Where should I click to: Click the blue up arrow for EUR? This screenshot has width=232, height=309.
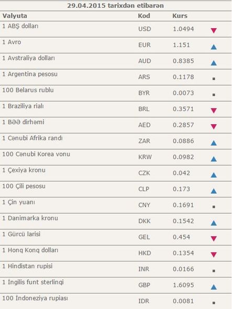click(x=214, y=47)
